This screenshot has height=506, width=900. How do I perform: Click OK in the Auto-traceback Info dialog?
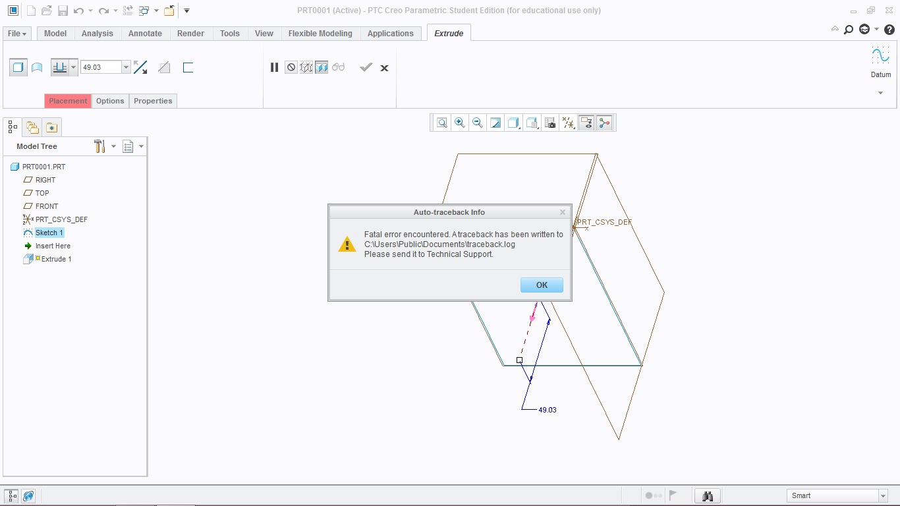coord(542,285)
